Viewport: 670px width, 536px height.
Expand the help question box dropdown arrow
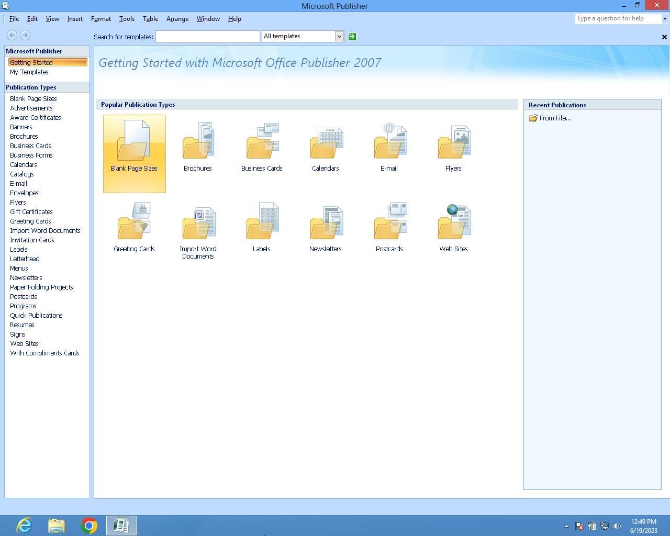665,19
